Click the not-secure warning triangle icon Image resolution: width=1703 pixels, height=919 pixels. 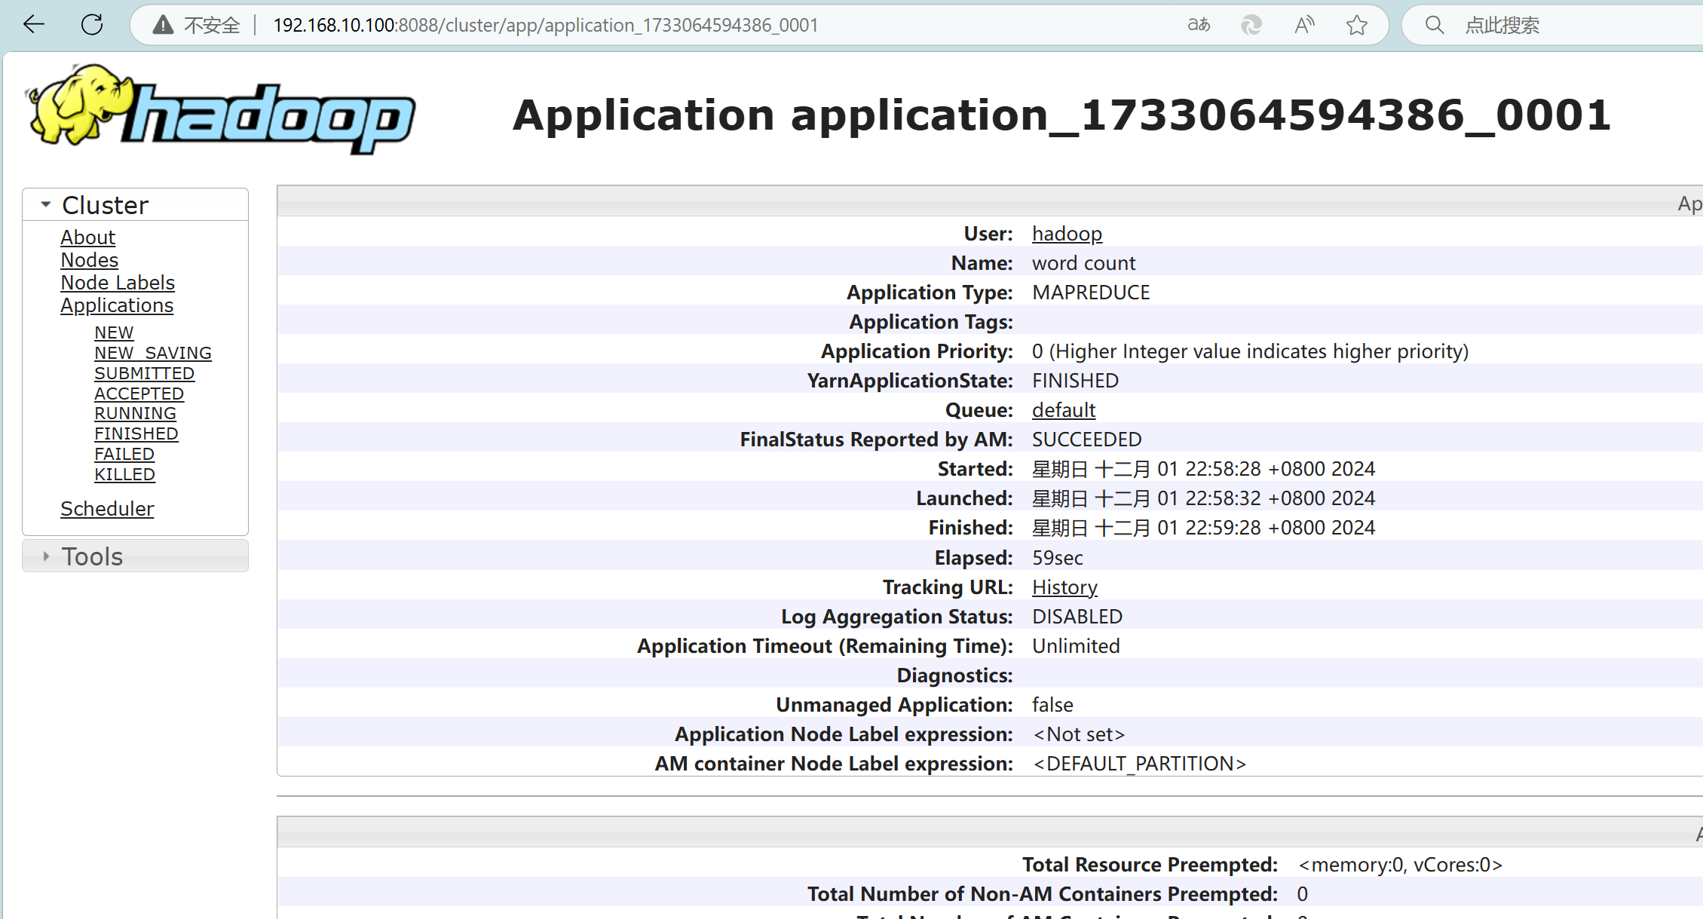tap(163, 25)
